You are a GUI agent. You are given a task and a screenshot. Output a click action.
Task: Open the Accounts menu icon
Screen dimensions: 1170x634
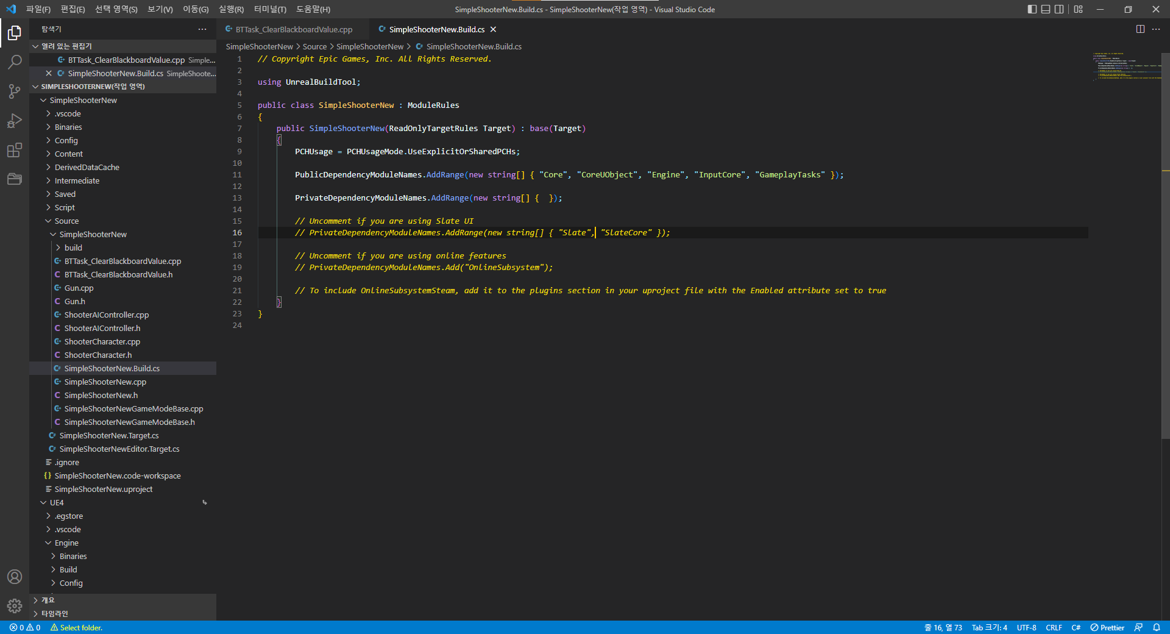(x=15, y=577)
